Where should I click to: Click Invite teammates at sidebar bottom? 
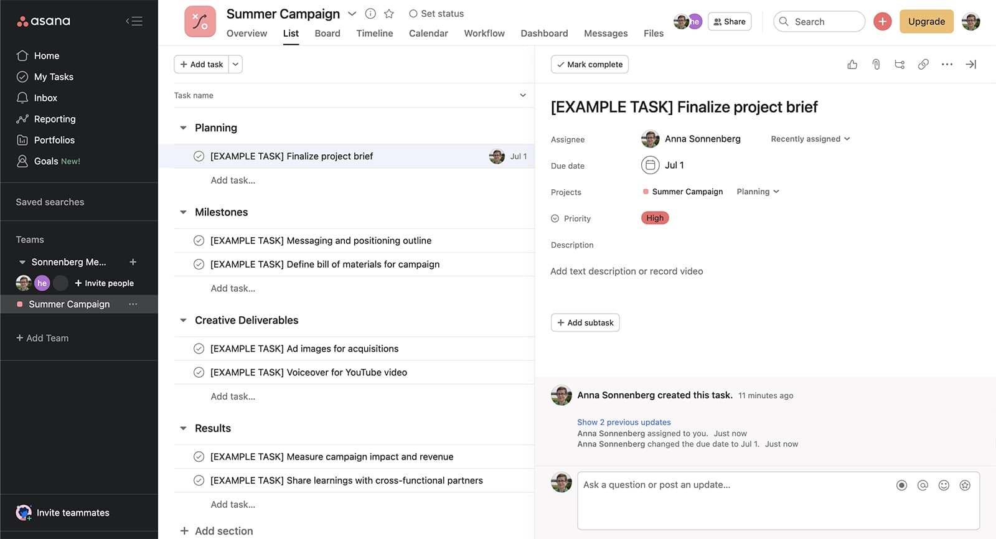62,513
